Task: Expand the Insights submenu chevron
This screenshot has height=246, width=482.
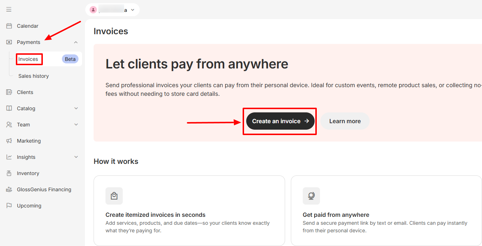Action: tap(76, 157)
